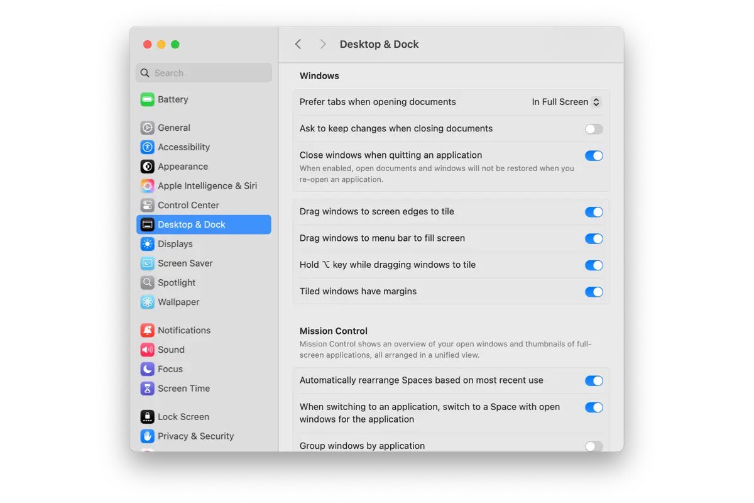Select the Control Center icon
Screen dimensions: 754x503
coord(148,206)
